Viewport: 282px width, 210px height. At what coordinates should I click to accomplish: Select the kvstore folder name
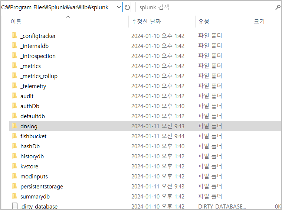[29, 167]
